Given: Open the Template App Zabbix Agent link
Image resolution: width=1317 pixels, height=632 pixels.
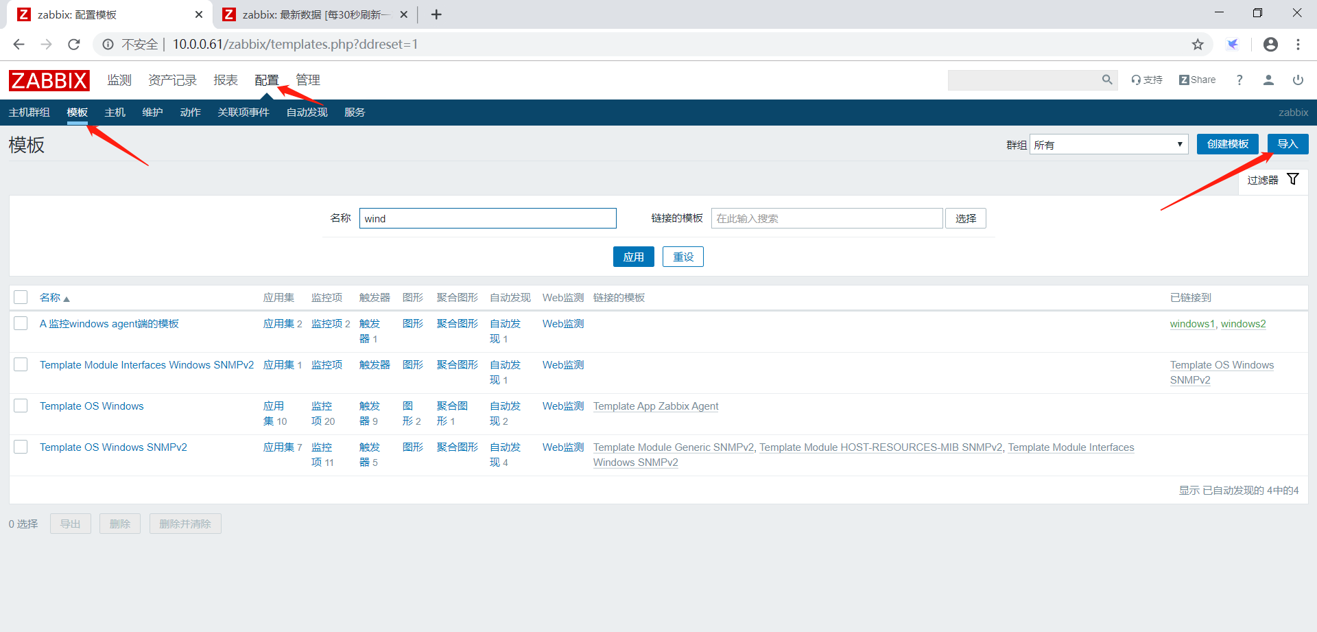Looking at the screenshot, I should click(x=656, y=406).
